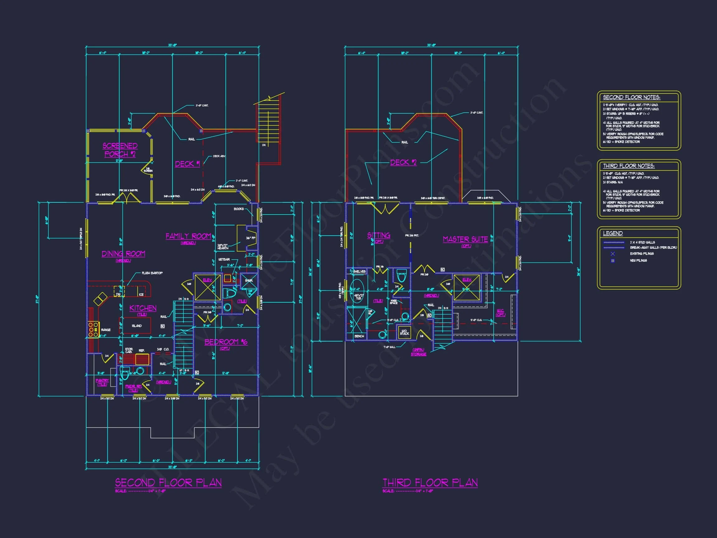Click the Third Floor Notes heading

(x=629, y=166)
